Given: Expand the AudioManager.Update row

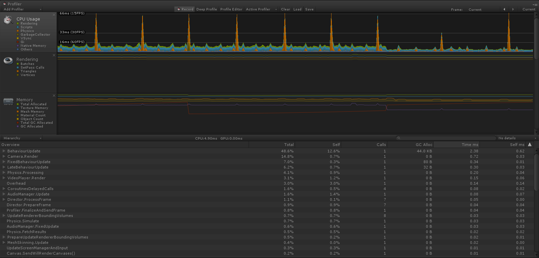Looking at the screenshot, I should pos(4,194).
